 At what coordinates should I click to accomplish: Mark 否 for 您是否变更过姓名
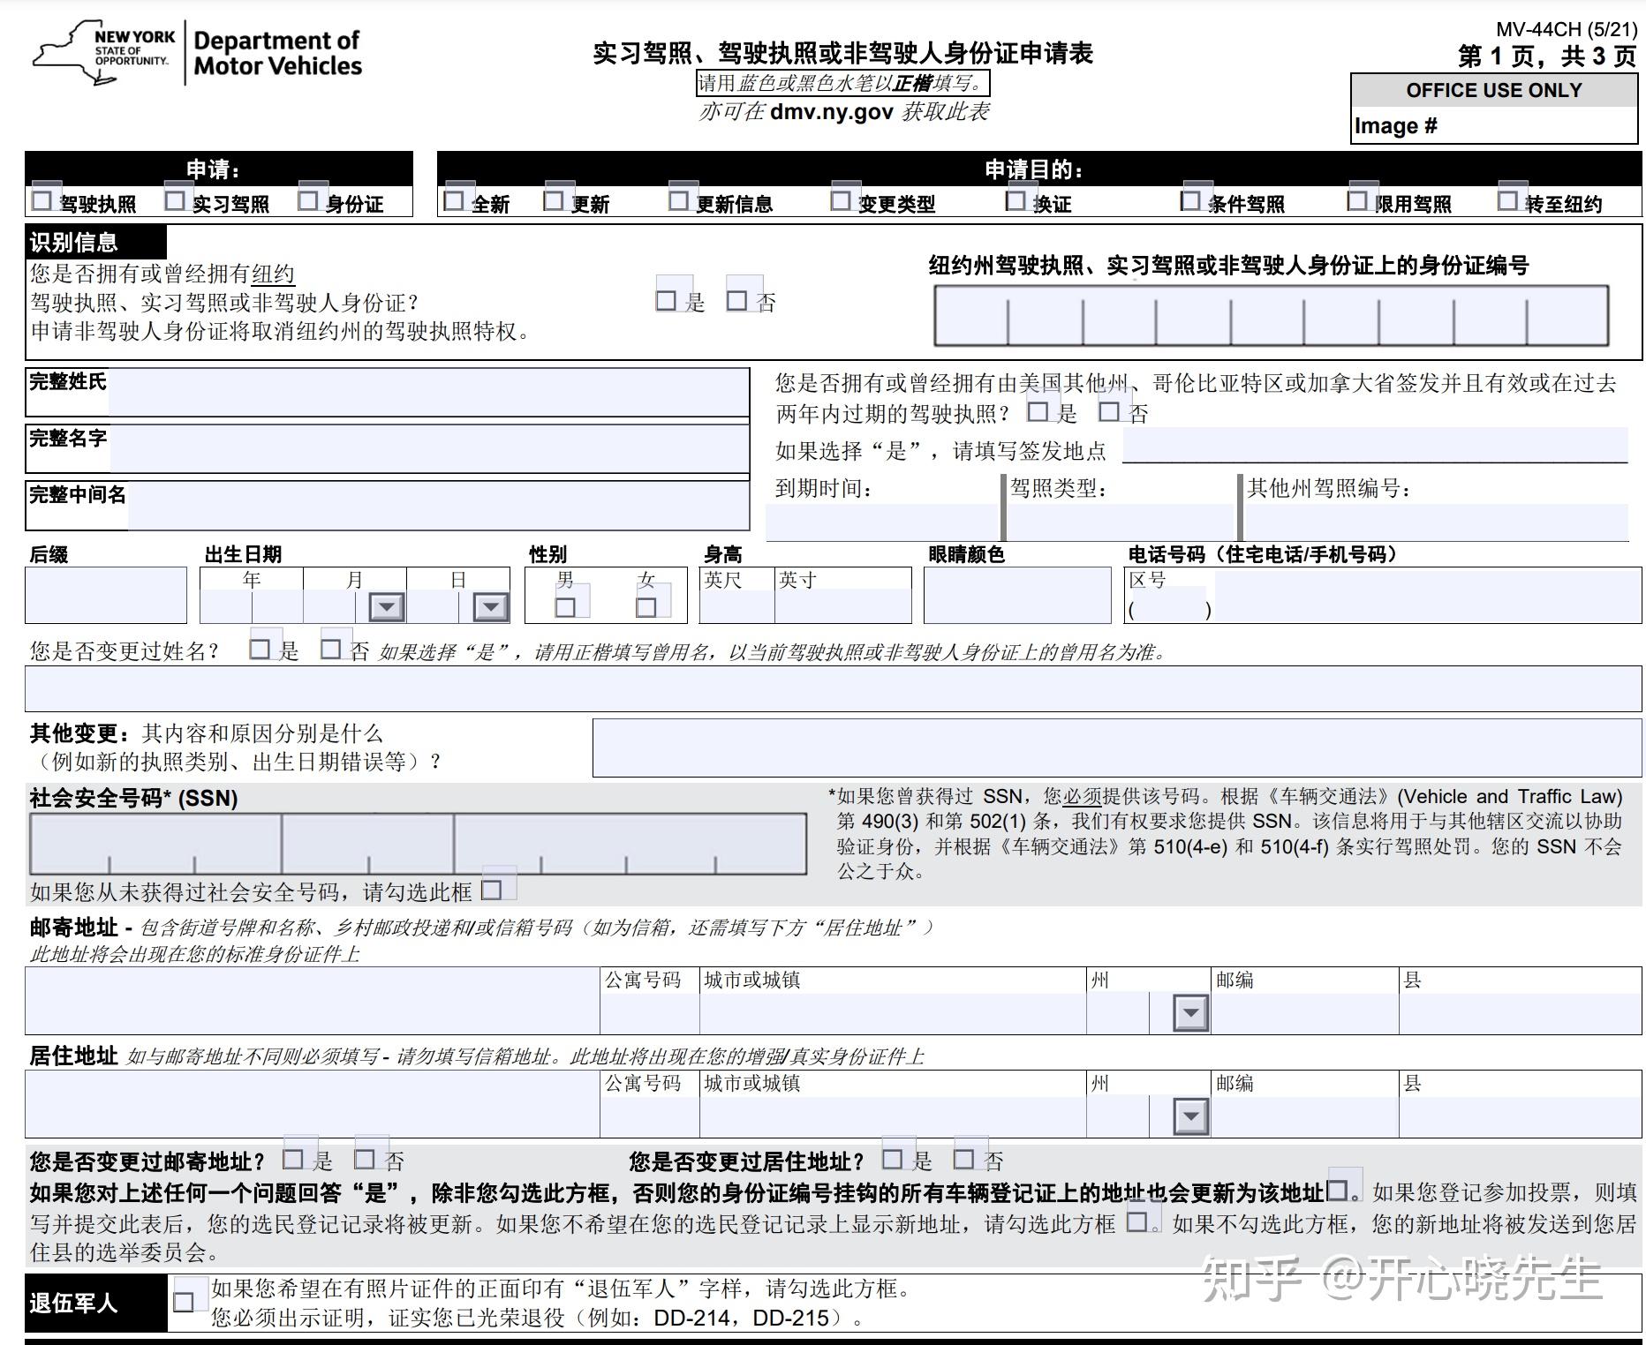(330, 649)
